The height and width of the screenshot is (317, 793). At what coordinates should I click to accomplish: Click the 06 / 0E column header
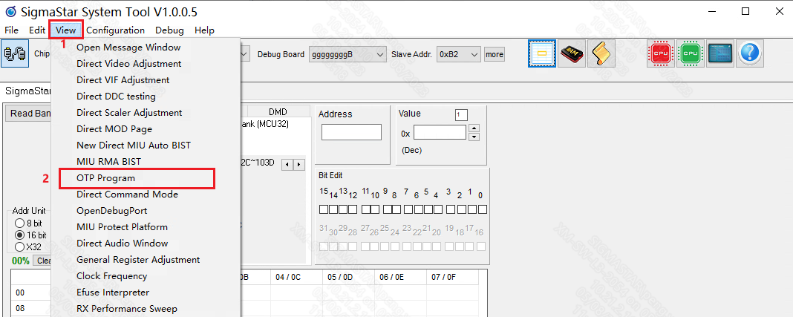400,277
